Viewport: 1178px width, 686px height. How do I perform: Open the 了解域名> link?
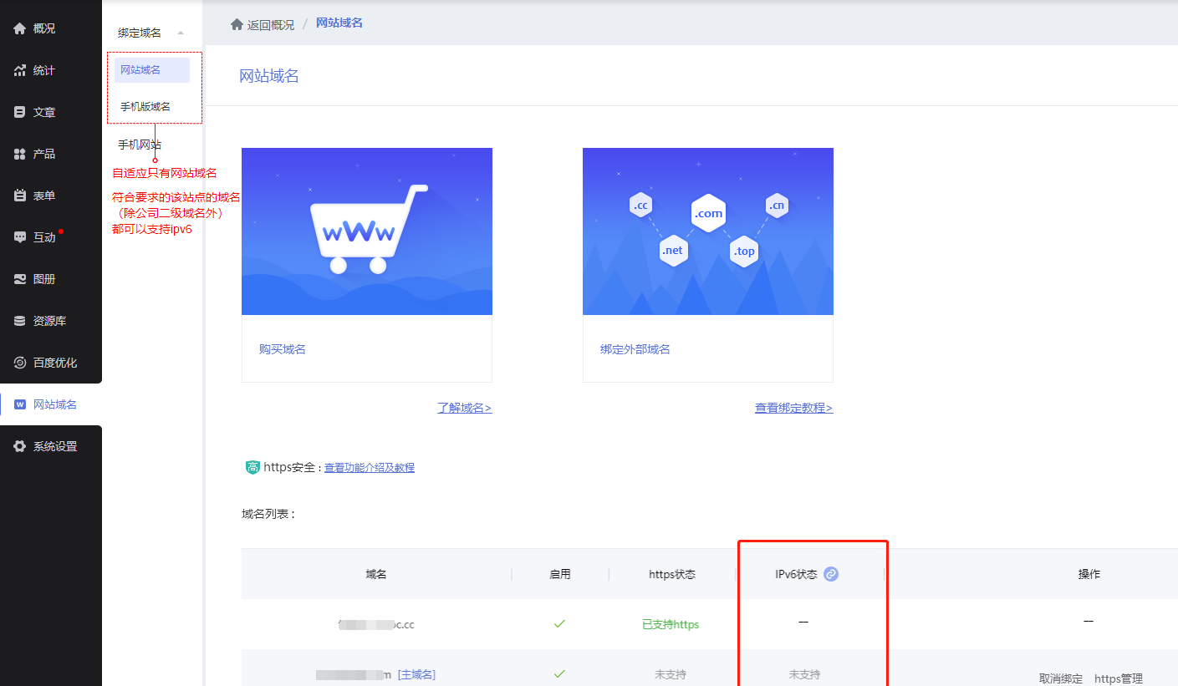tap(464, 408)
